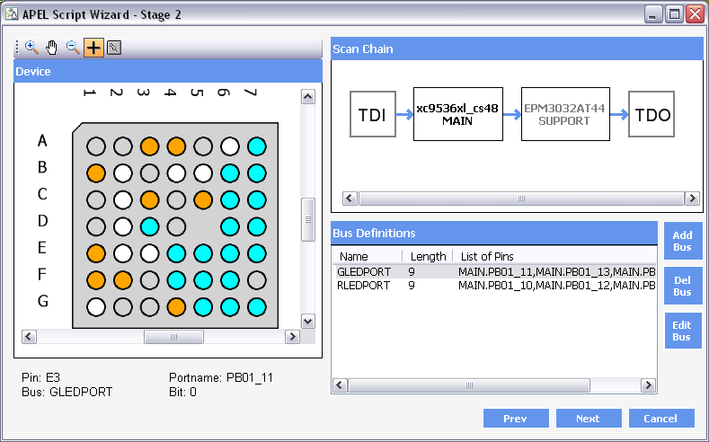Select the zoom out tool
This screenshot has width=709, height=442.
point(73,48)
